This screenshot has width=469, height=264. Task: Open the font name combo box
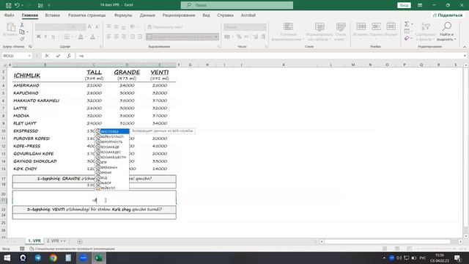(53, 27)
